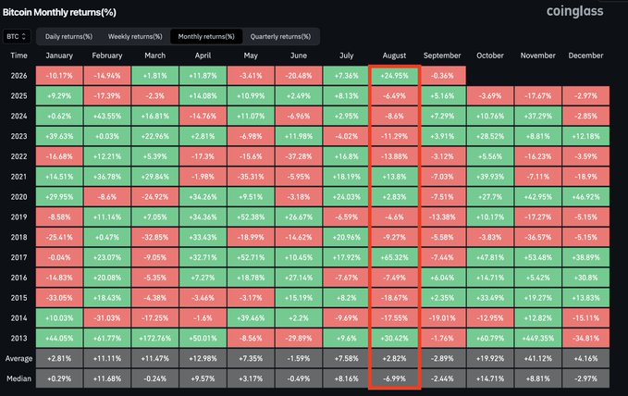This screenshot has height=396, width=628.
Task: Click the -32.85% March 2018 cell
Action: [155, 237]
